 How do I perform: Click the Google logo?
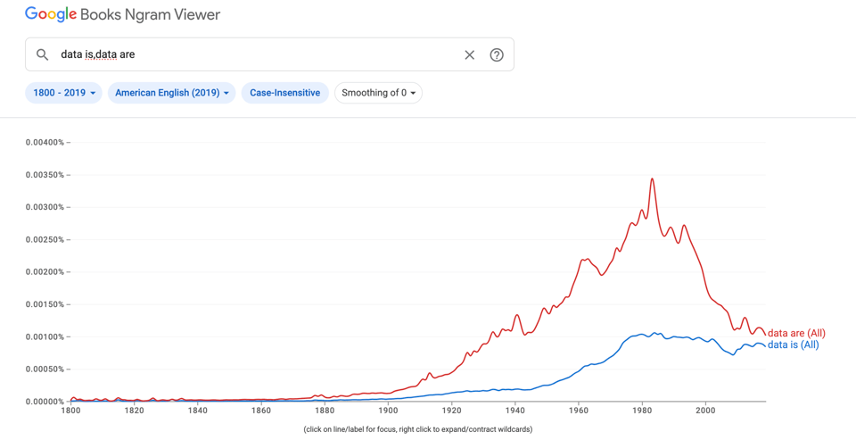[x=50, y=14]
